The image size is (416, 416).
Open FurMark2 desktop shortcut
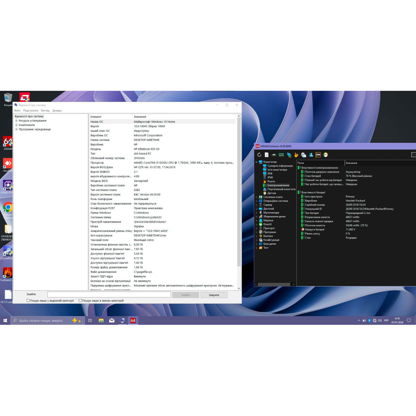[7, 274]
